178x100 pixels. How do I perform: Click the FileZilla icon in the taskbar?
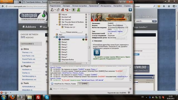point(38,97)
